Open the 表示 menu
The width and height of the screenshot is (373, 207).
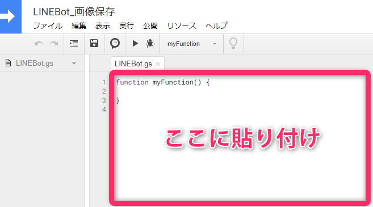click(103, 26)
